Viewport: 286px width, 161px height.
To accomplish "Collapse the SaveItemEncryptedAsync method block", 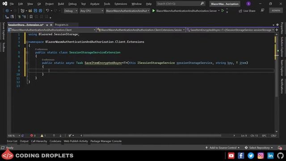I will point(27,63).
